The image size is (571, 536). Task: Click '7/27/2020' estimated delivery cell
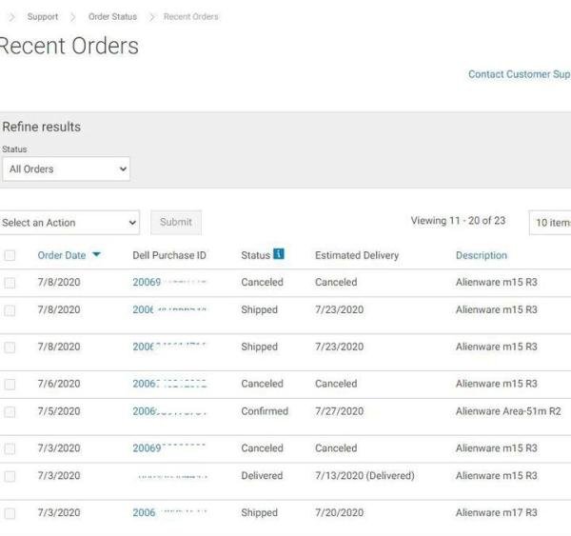tap(340, 411)
